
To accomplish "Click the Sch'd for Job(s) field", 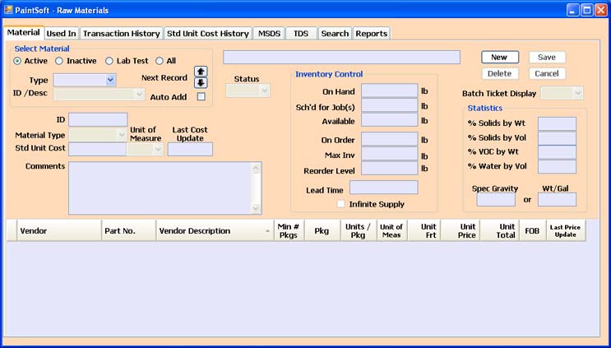I will (x=389, y=105).
